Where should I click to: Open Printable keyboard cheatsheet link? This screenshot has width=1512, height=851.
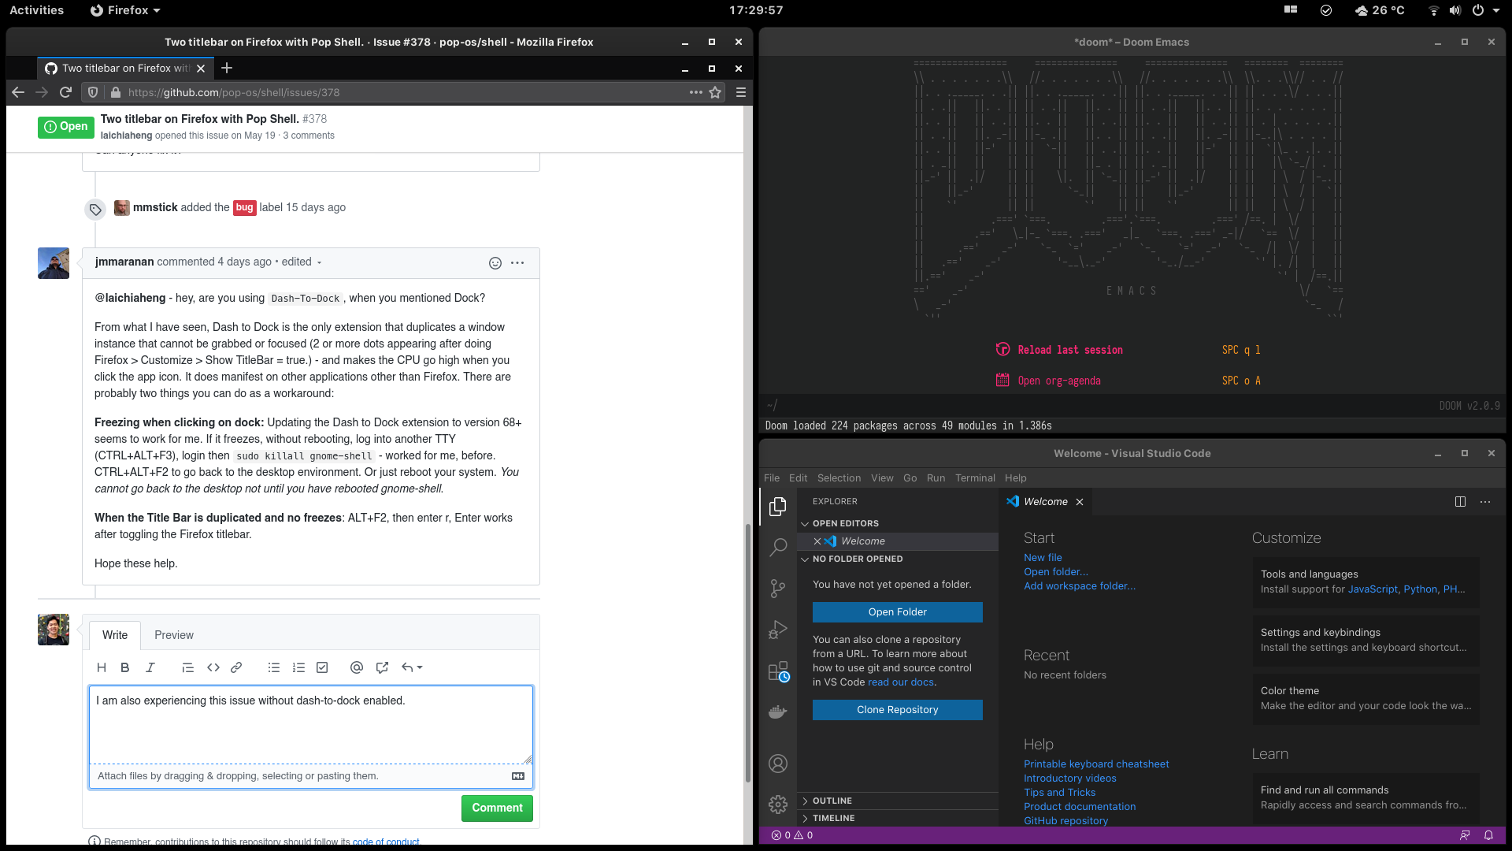(1096, 764)
